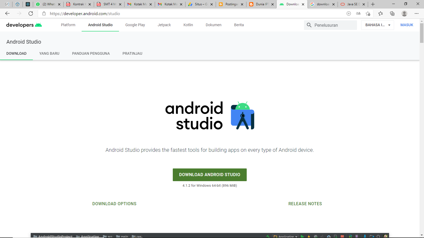Open the PANDUAN PENGGUNA sub-tab
Image resolution: width=424 pixels, height=238 pixels.
(x=91, y=53)
